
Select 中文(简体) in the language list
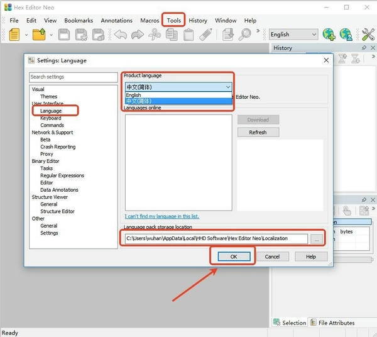click(x=178, y=101)
